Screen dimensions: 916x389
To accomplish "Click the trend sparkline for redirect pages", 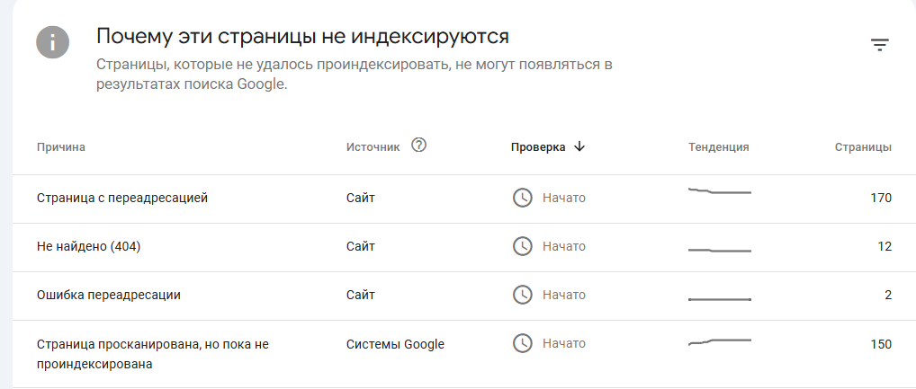I will pos(719,192).
